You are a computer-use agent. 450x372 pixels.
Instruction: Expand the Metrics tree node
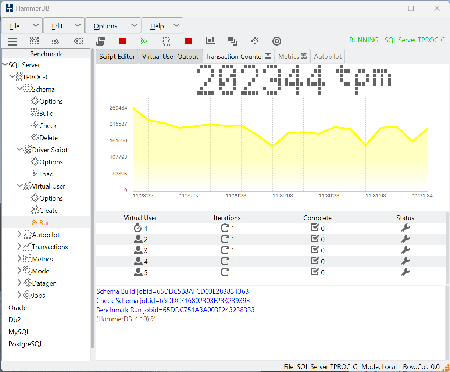click(x=19, y=259)
